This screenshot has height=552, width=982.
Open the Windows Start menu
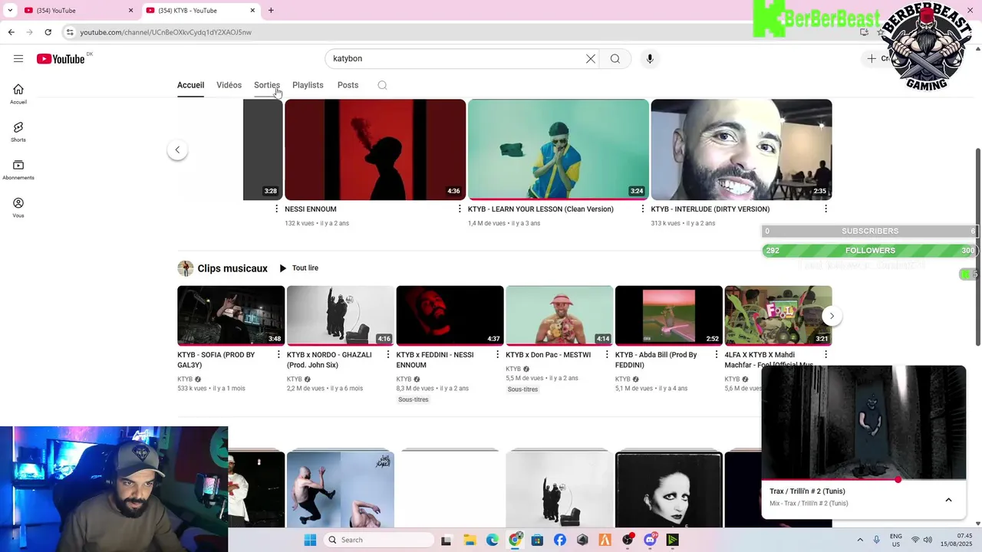(x=310, y=540)
